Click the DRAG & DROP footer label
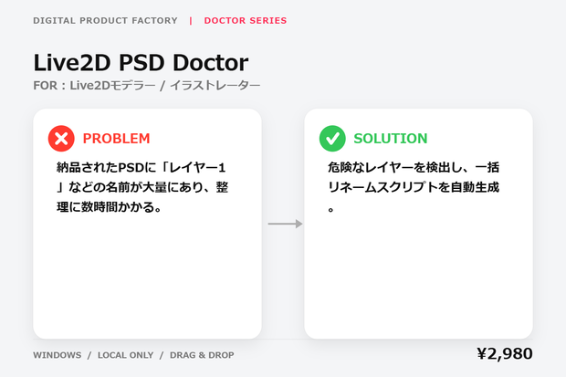Screen dimensions: 566x377 point(202,355)
